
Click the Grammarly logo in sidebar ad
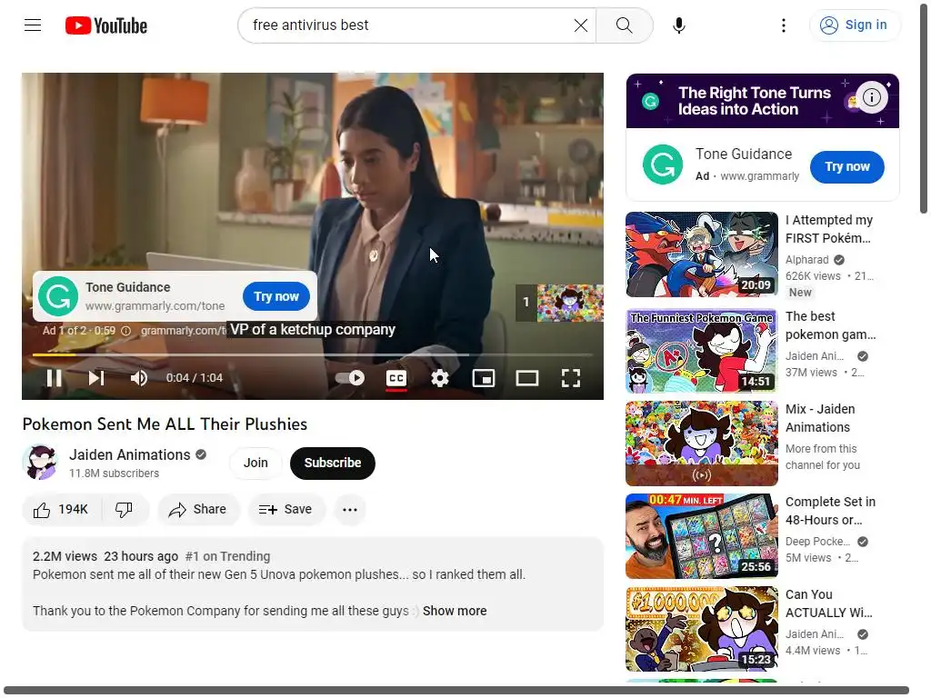(x=663, y=165)
